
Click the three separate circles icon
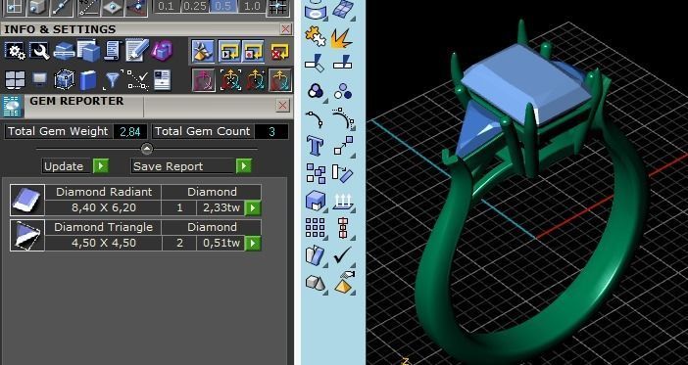(x=343, y=91)
